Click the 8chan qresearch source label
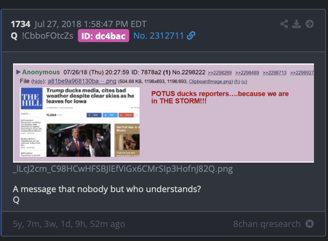The width and height of the screenshot is (328, 241). [267, 224]
